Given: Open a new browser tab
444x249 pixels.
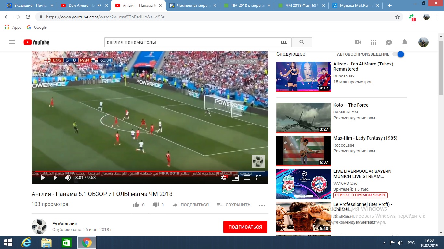Looking at the screenshot, I should click(390, 6).
